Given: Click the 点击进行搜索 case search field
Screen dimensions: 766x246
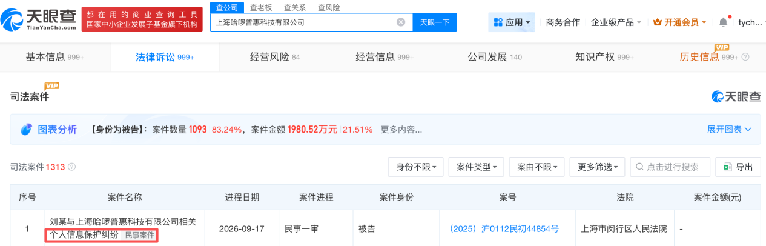Looking at the screenshot, I should pyautogui.click(x=670, y=167).
